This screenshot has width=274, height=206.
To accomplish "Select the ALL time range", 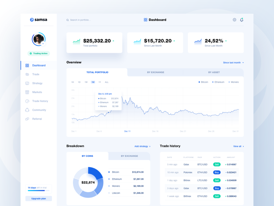I will (x=107, y=82).
